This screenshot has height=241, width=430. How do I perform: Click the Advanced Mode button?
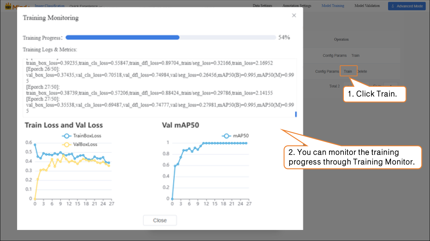click(x=407, y=6)
